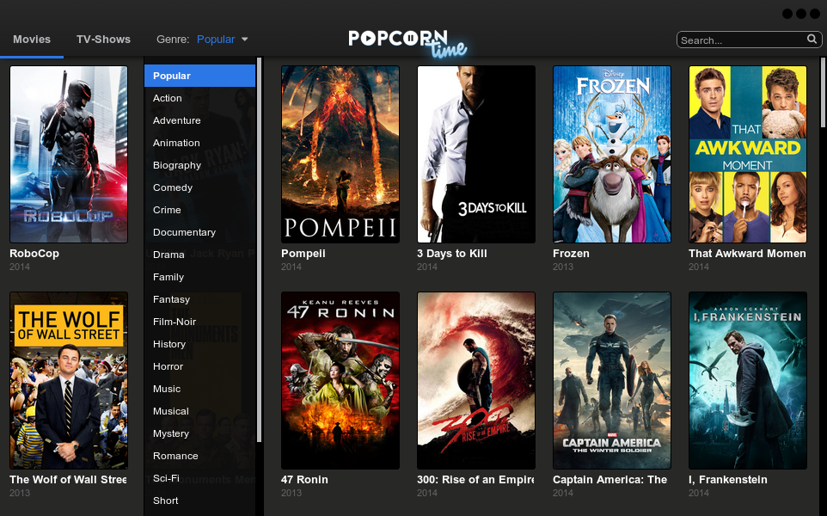Open the Pompeii movie poster
The width and height of the screenshot is (827, 516).
click(340, 154)
